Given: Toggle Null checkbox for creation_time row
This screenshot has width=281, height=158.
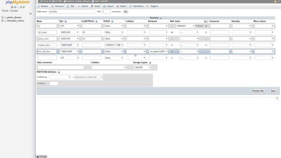Looking at the screenshot, I should (x=172, y=45).
